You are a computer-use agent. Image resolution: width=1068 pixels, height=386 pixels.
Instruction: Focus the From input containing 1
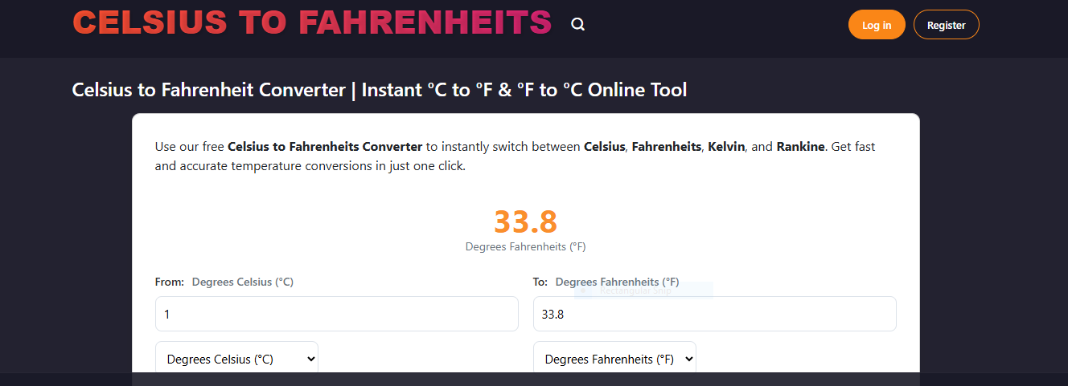(336, 314)
